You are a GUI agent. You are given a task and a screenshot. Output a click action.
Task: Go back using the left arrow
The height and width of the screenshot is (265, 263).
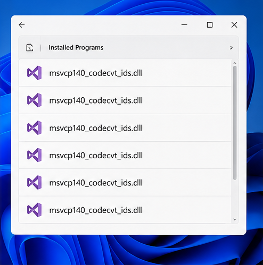(x=22, y=25)
